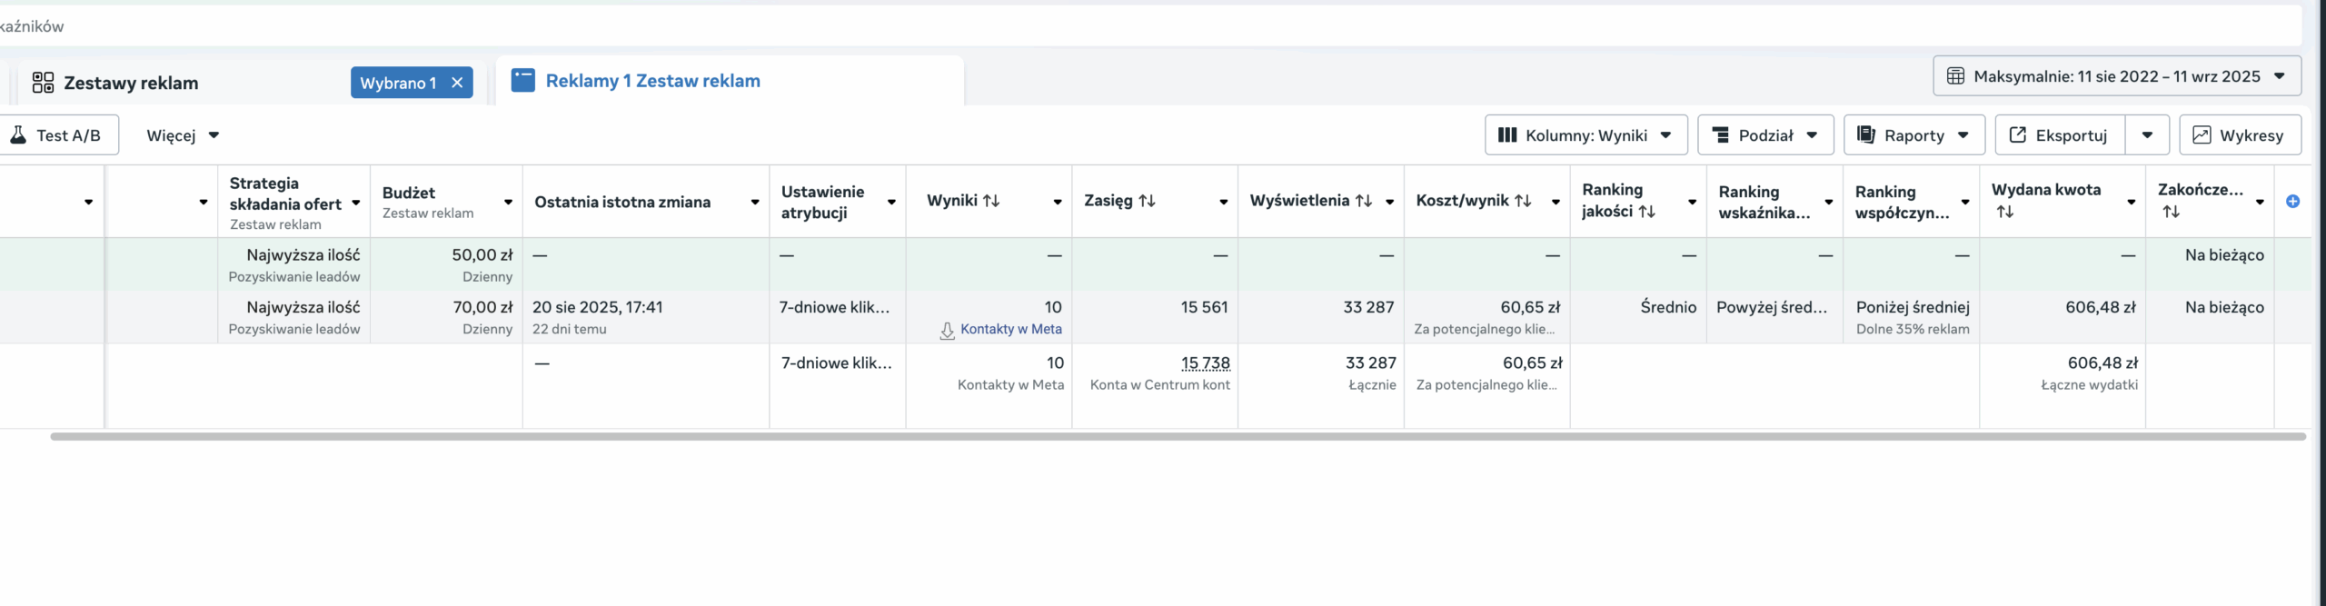Open the Kolumny: Wyniki dropdown
Screen dimensions: 2326x606
click(x=1585, y=135)
